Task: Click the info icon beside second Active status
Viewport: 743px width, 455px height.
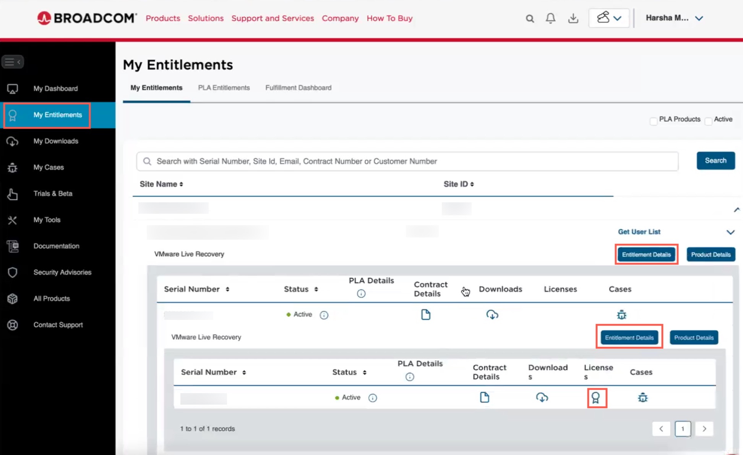Action: pyautogui.click(x=373, y=398)
